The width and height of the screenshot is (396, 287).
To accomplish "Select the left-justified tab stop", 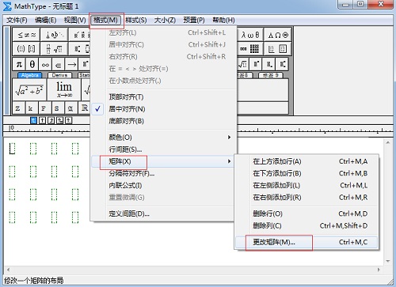I will tap(33, 120).
